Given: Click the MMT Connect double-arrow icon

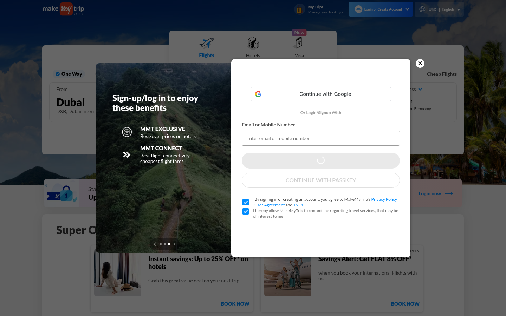Looking at the screenshot, I should (126, 154).
